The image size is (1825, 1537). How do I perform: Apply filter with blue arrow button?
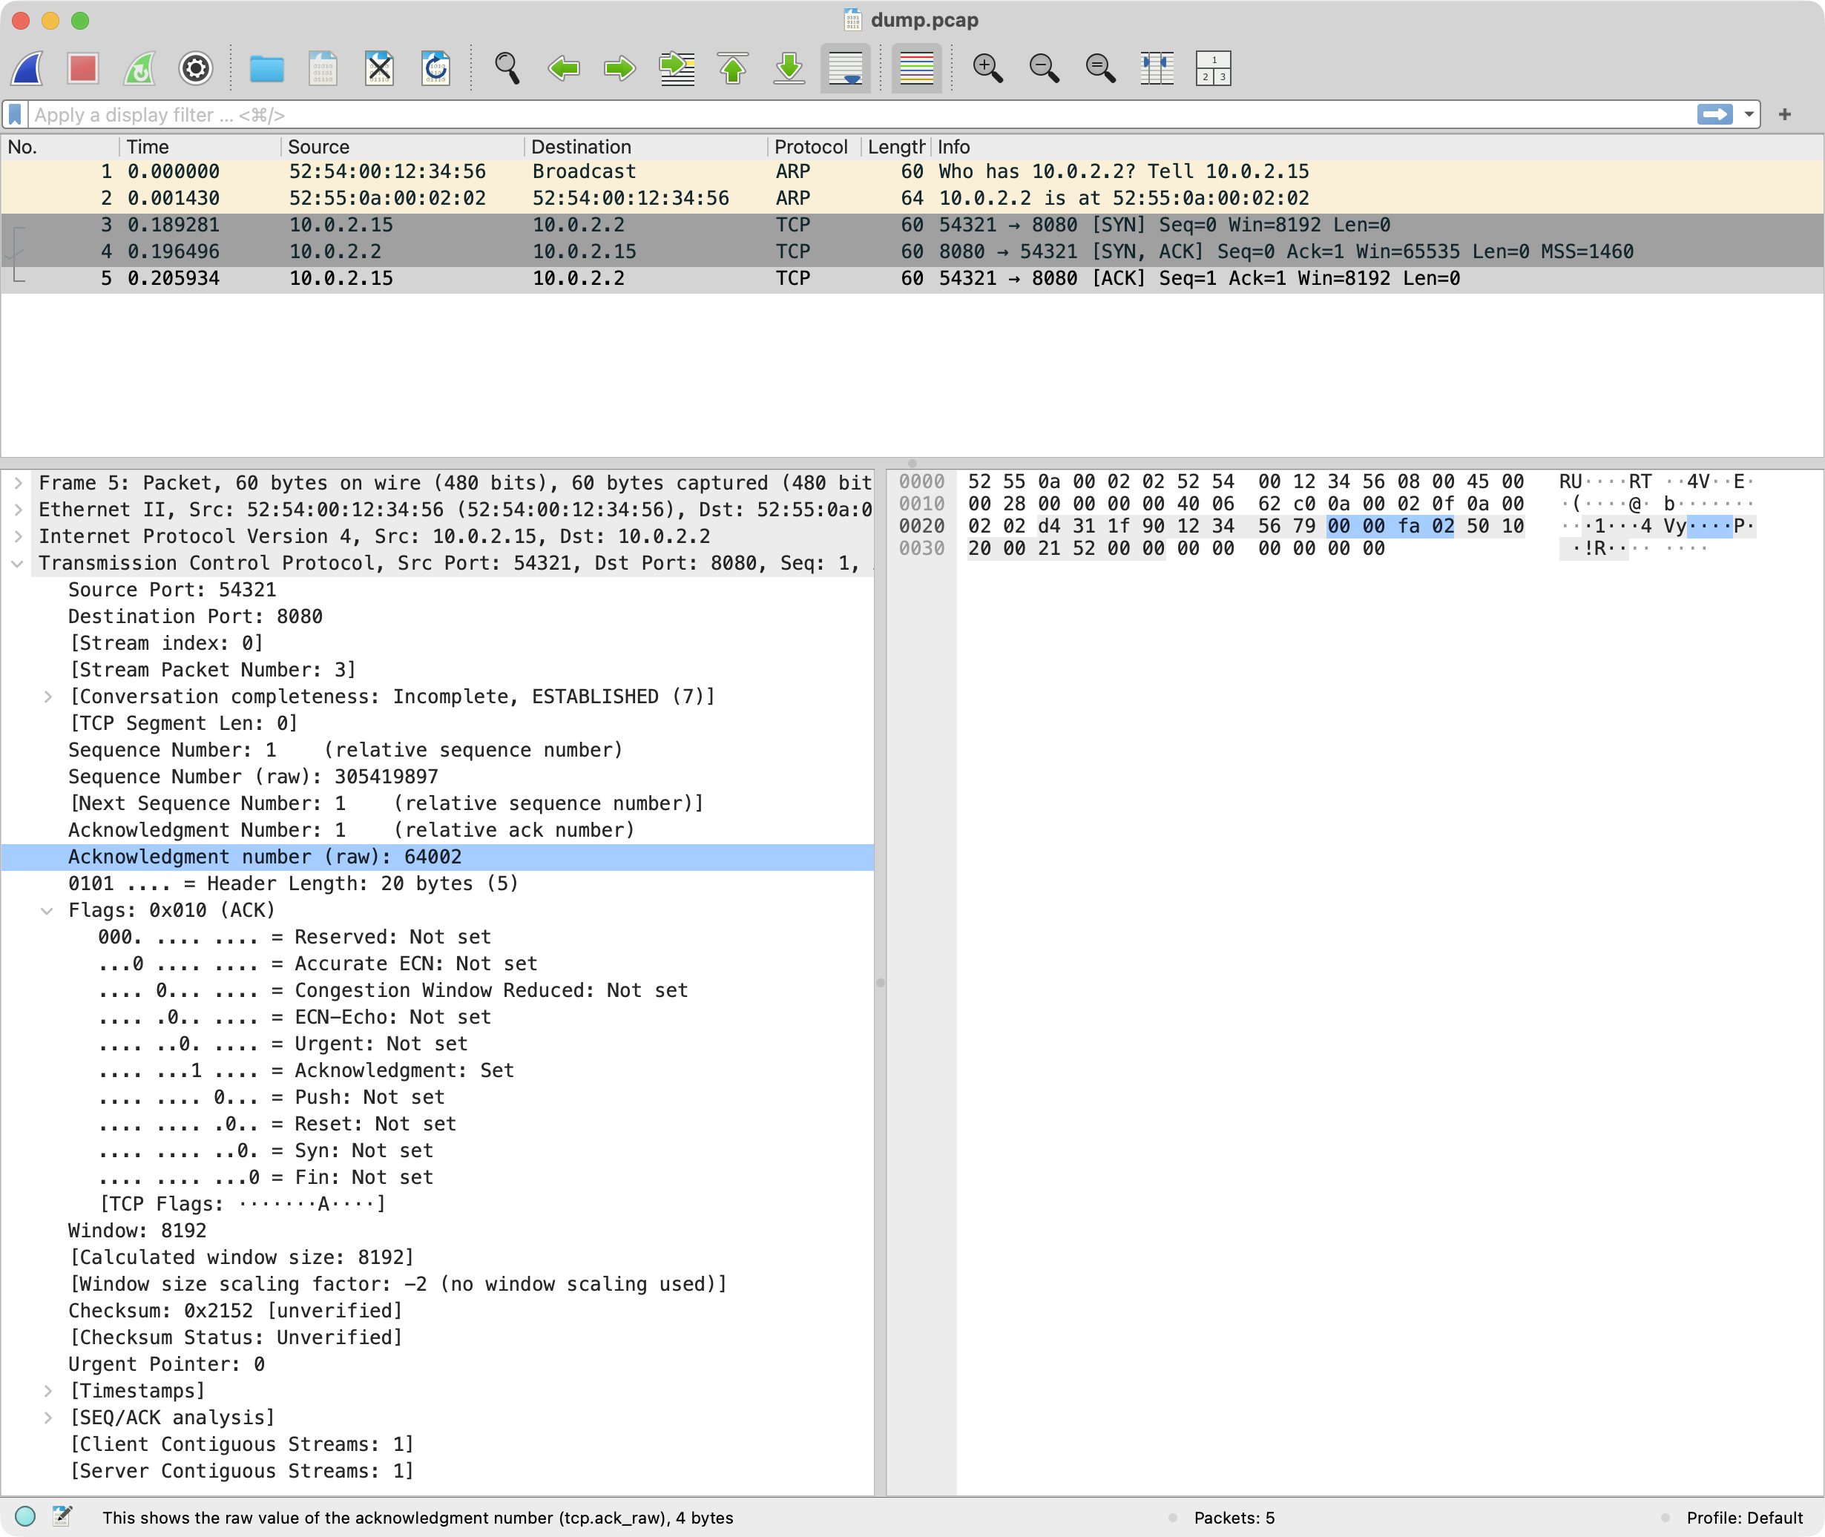[x=1714, y=115]
